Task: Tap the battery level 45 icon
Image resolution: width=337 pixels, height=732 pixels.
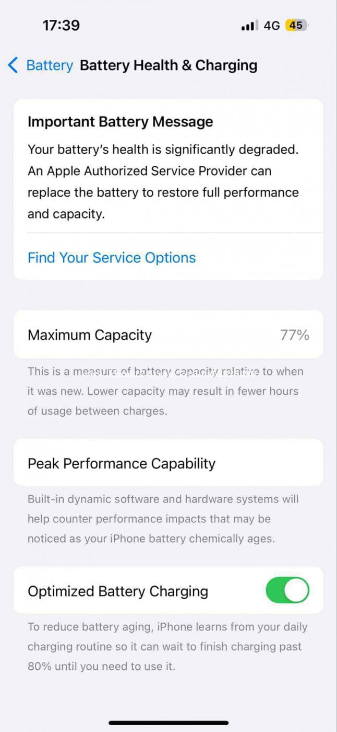Action: point(296,26)
